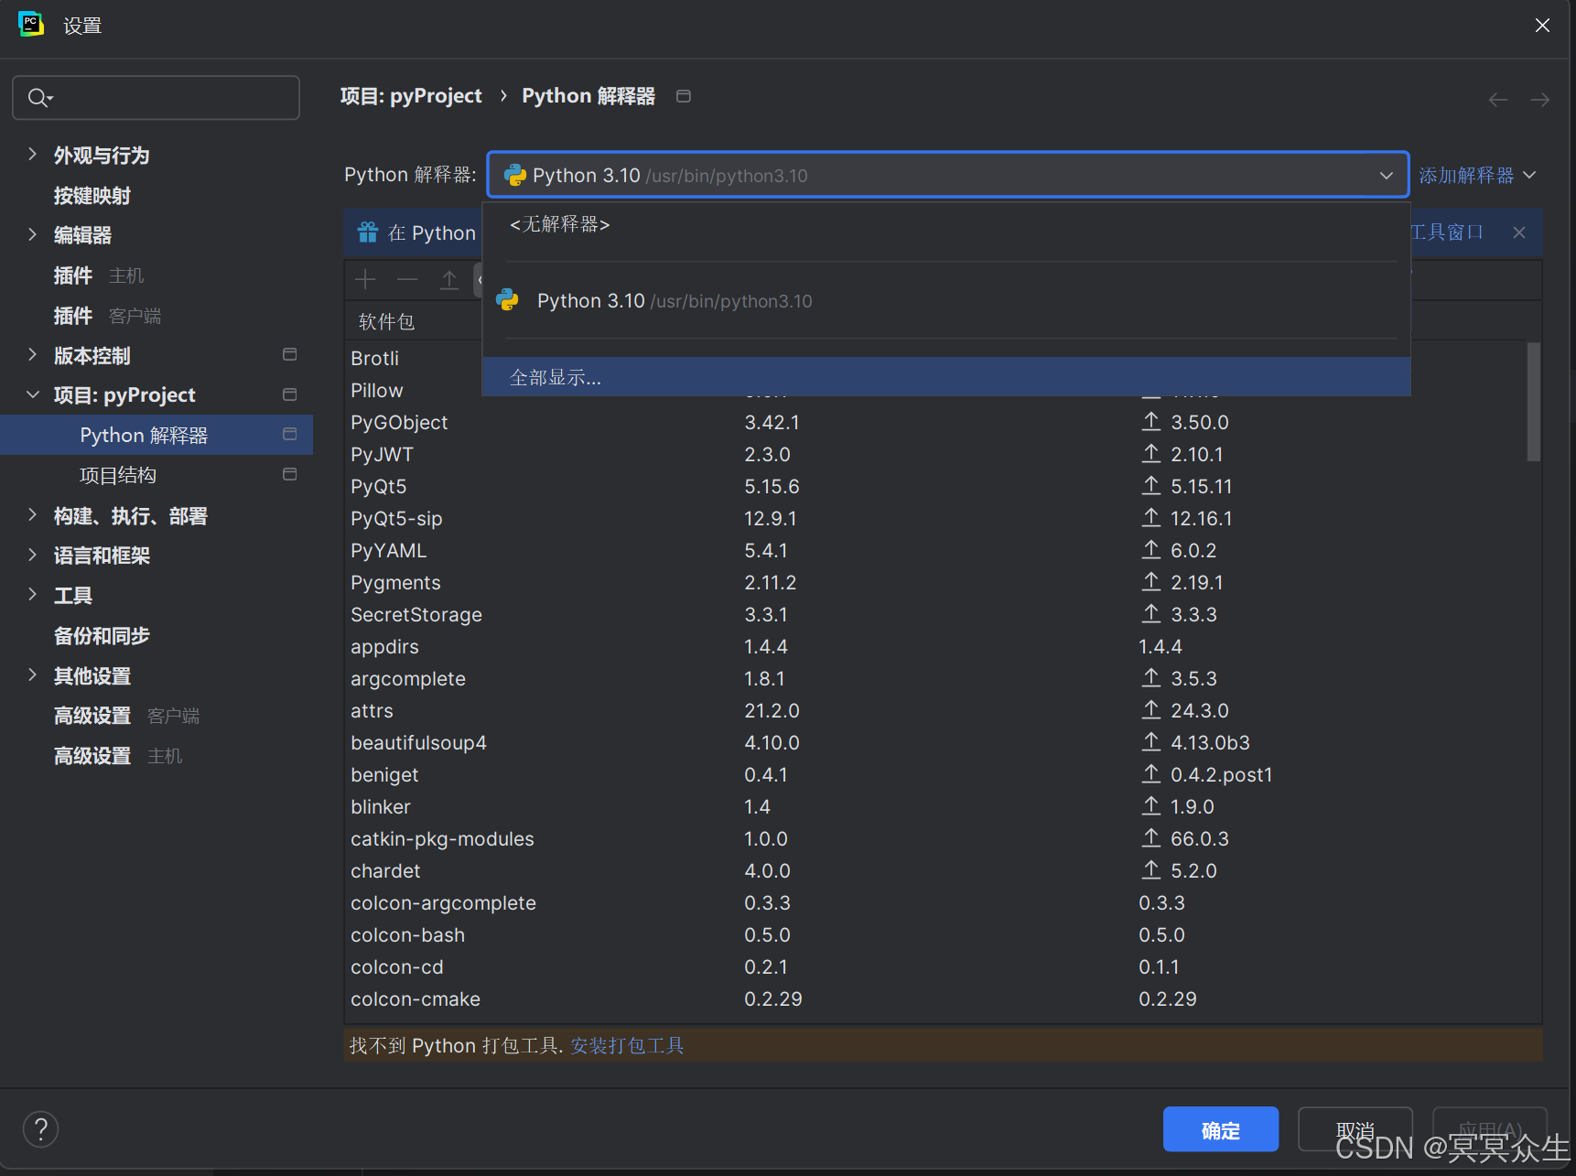Click the back navigation arrow
This screenshot has width=1576, height=1176.
click(1497, 99)
